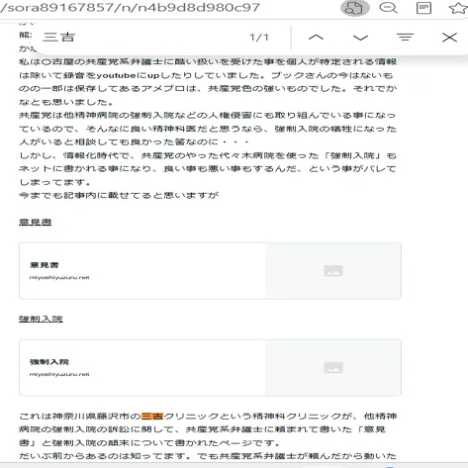Click the line starting だいぶ前からあるのは
Viewport: 468px width, 468px height.
pos(208,456)
